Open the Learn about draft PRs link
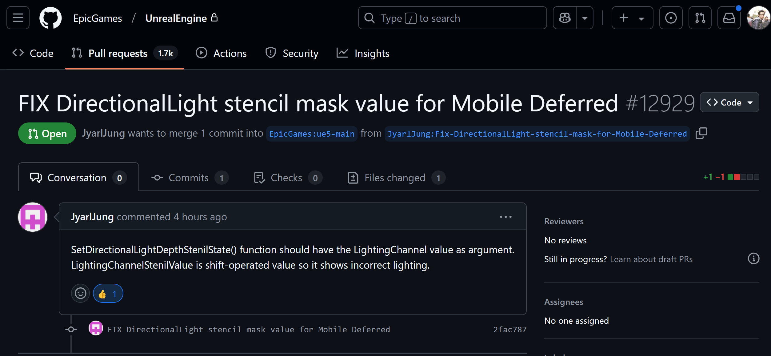Screen dimensions: 771x356 click(651, 259)
